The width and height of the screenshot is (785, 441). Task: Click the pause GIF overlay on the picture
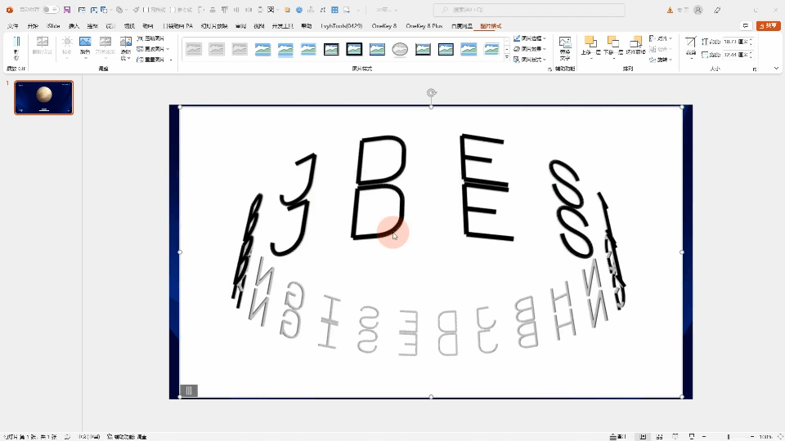click(189, 390)
